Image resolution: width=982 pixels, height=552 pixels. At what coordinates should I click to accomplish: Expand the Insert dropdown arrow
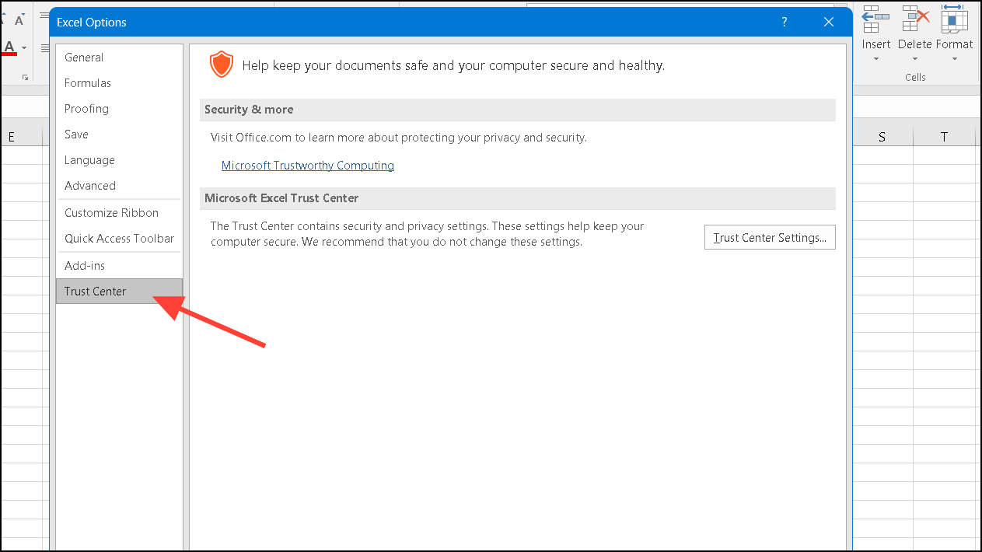click(x=875, y=59)
